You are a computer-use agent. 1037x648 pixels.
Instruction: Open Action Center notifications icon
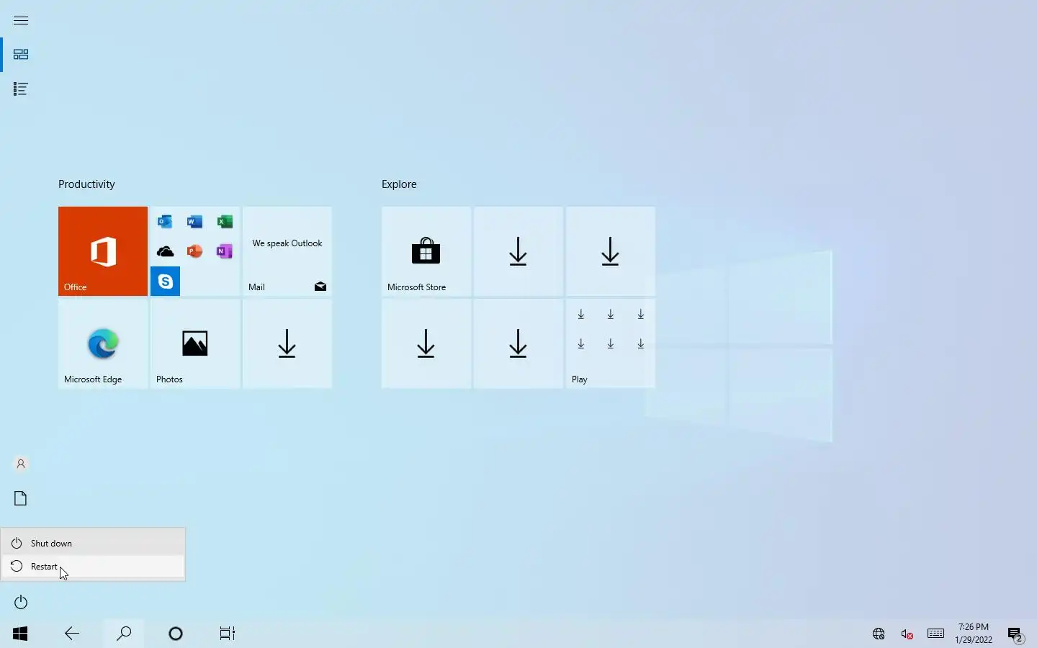[x=1015, y=634]
